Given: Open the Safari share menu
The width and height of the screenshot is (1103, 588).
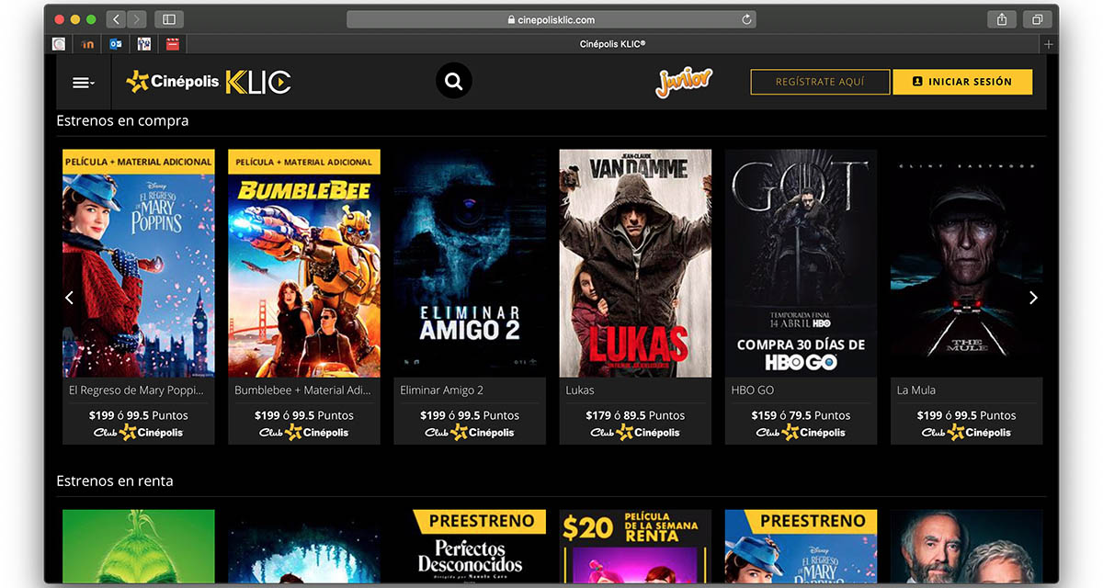Looking at the screenshot, I should tap(1001, 19).
